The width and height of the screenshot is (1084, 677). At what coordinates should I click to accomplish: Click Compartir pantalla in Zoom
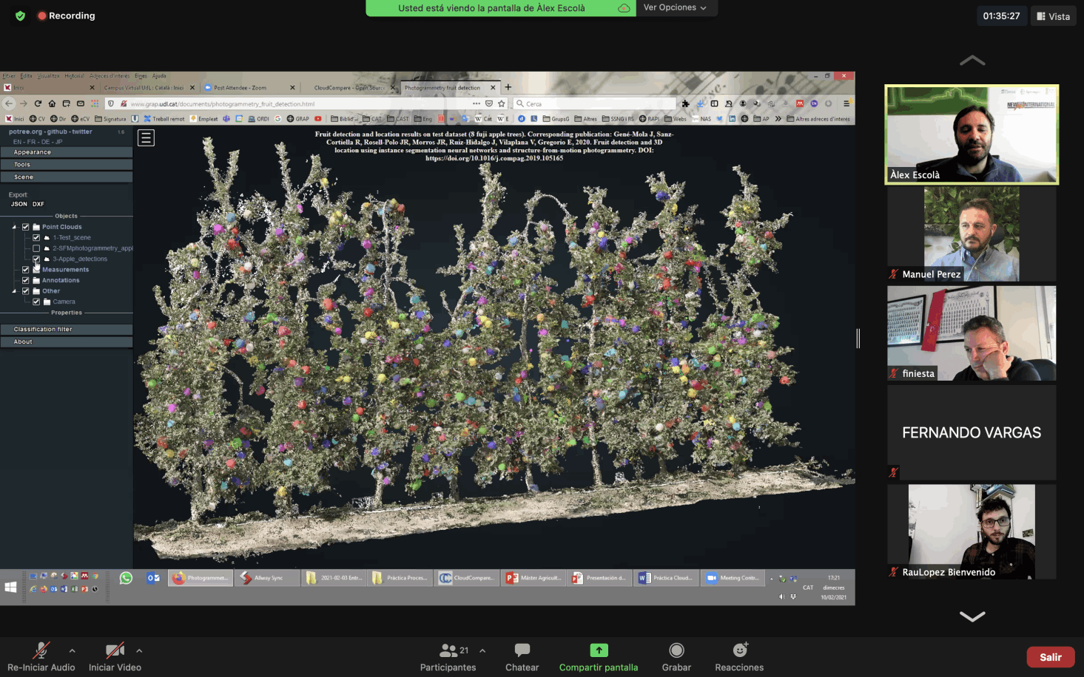coord(599,656)
